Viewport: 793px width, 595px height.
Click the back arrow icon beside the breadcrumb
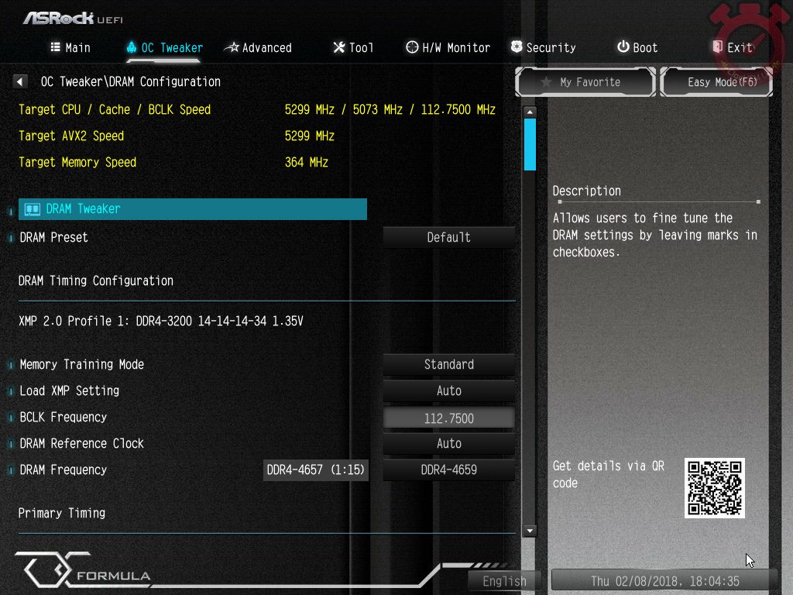click(20, 81)
